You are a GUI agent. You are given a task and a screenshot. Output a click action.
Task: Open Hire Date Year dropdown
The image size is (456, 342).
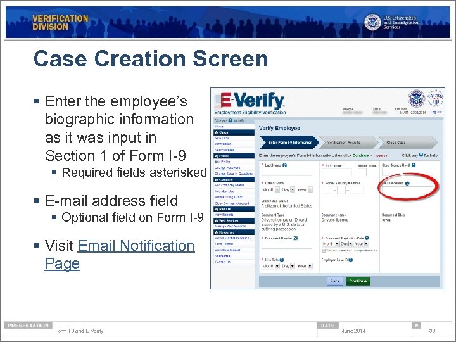click(x=305, y=266)
